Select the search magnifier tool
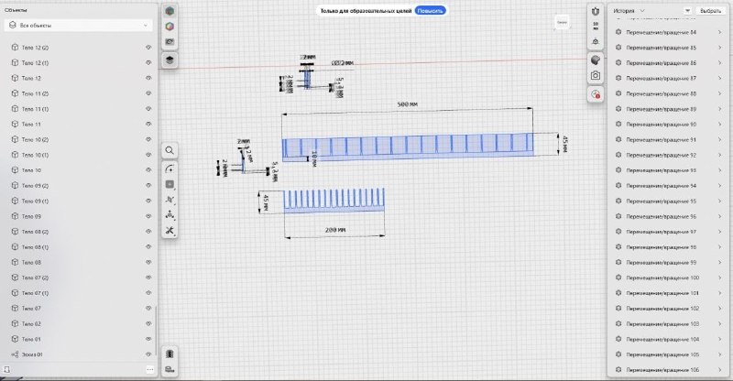Image resolution: width=733 pixels, height=381 pixels. (170, 150)
